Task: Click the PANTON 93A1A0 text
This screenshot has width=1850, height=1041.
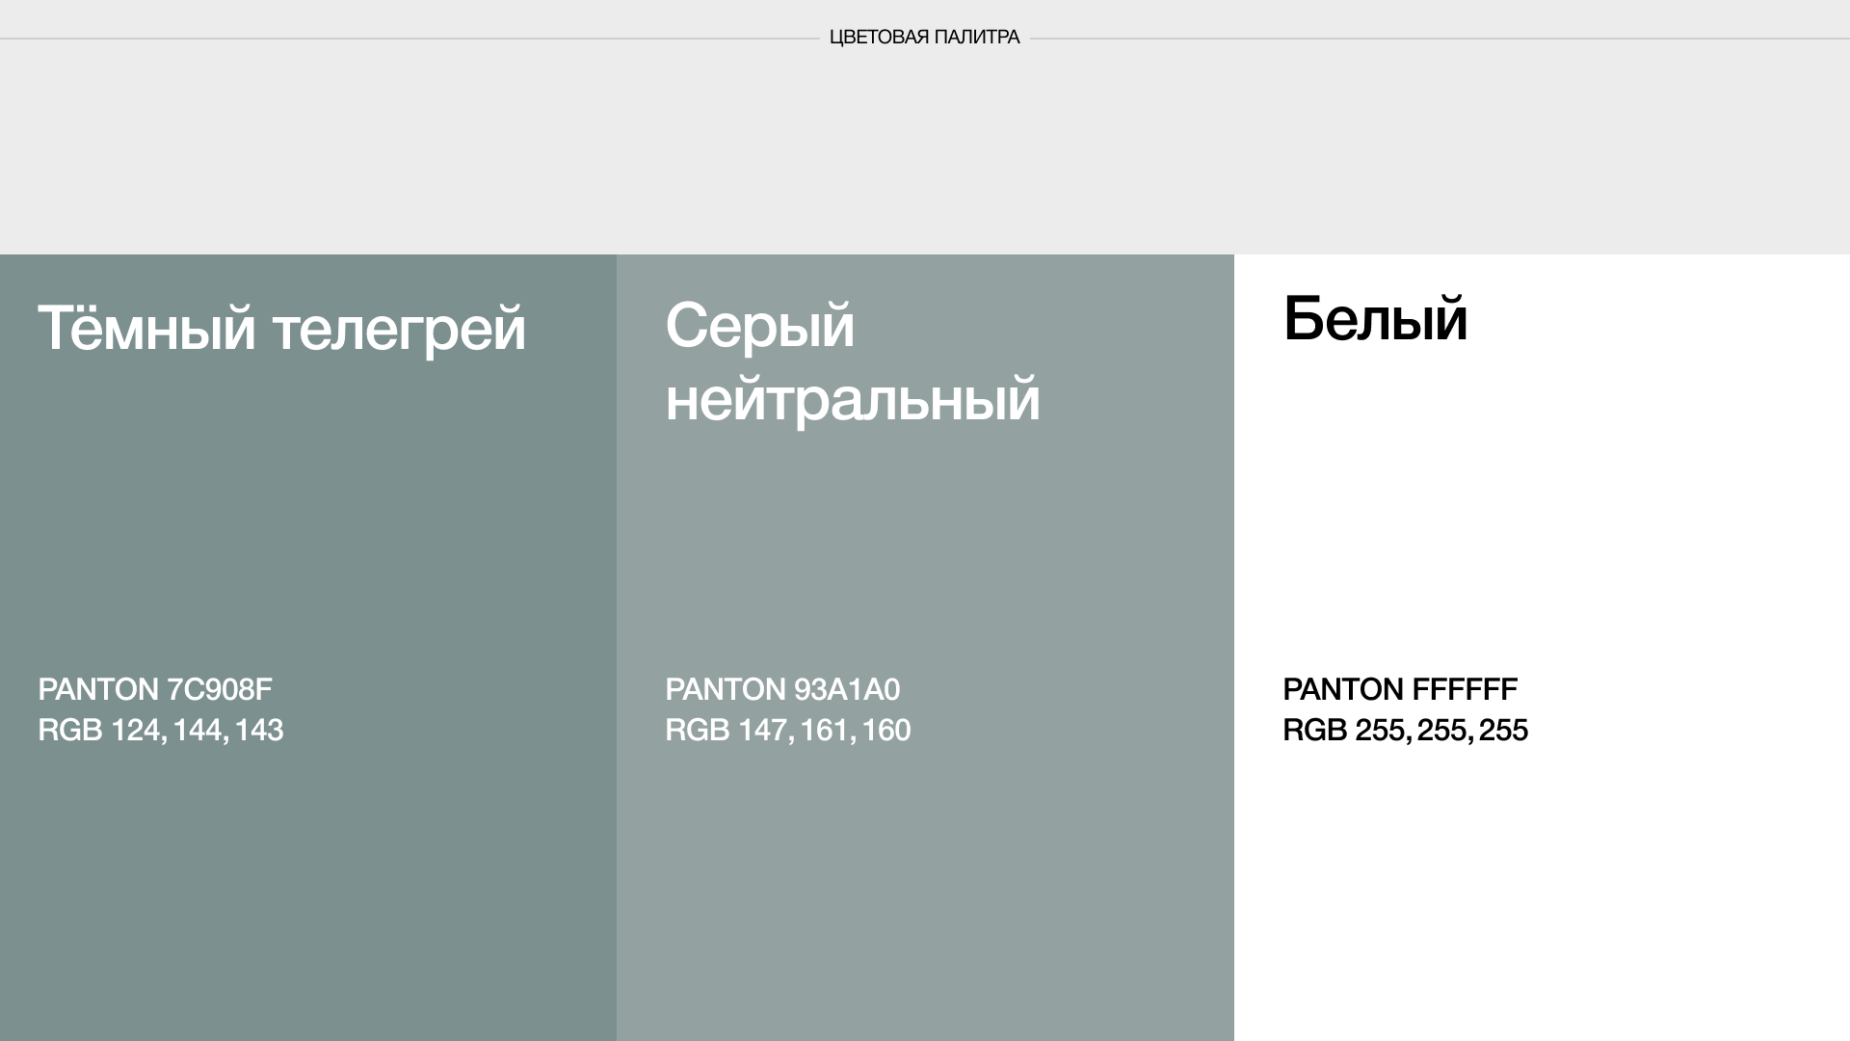Action: (781, 689)
